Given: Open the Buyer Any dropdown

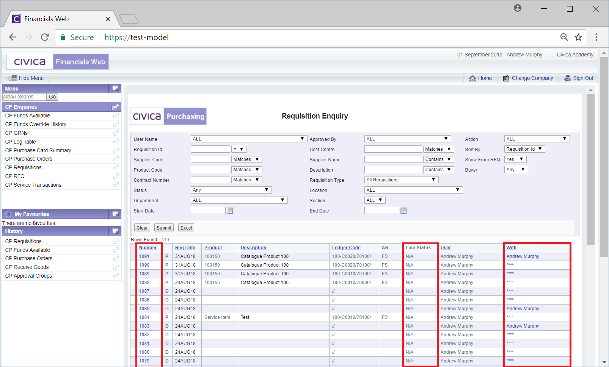Looking at the screenshot, I should pyautogui.click(x=516, y=170).
